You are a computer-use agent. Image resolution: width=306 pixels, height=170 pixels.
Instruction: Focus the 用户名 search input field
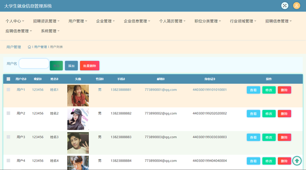tap(34, 63)
